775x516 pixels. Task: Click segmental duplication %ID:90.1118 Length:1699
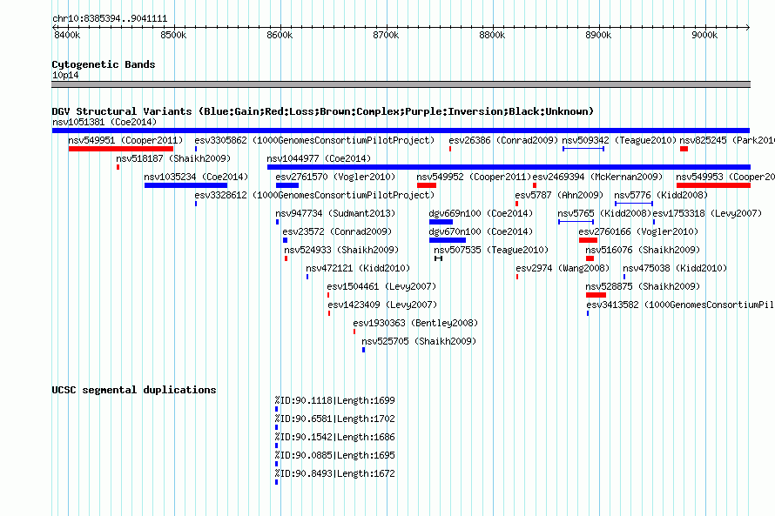click(335, 400)
